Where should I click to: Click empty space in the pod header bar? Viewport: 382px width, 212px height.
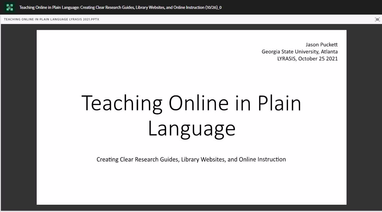click(236, 19)
